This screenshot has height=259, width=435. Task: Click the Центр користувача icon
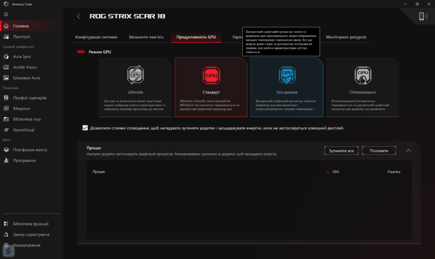click(x=6, y=235)
